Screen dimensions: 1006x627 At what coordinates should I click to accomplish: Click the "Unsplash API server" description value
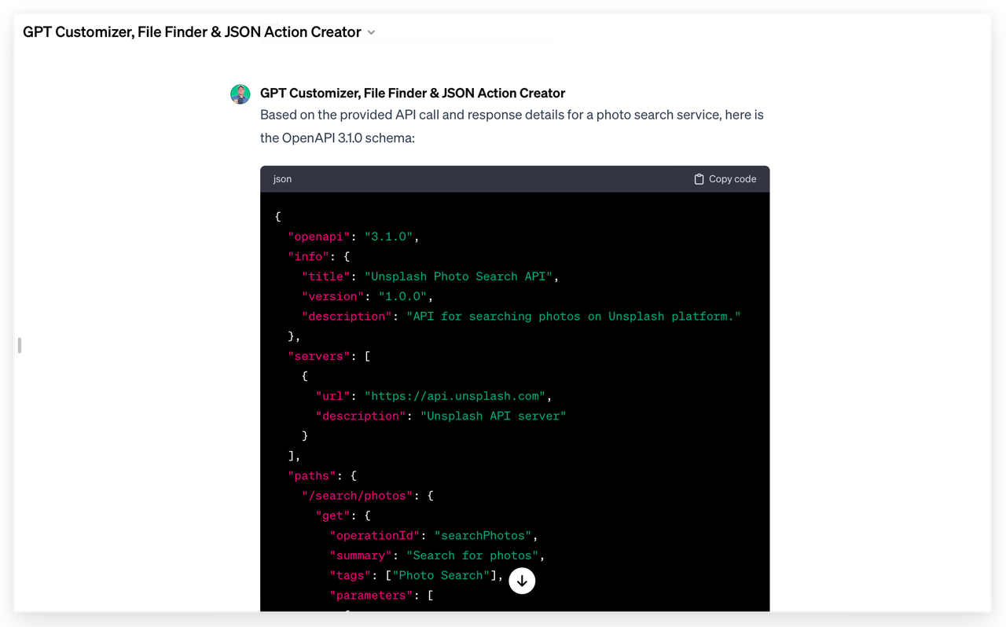click(493, 416)
